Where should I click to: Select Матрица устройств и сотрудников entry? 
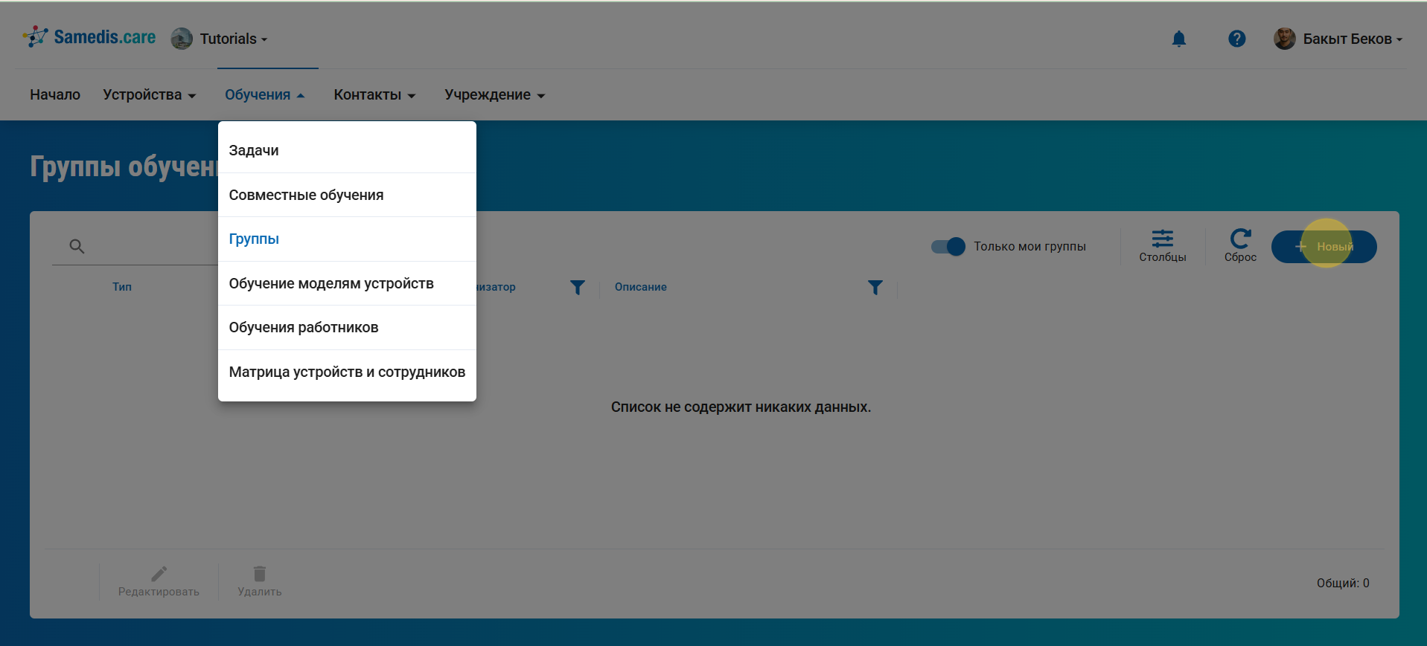[x=347, y=372]
